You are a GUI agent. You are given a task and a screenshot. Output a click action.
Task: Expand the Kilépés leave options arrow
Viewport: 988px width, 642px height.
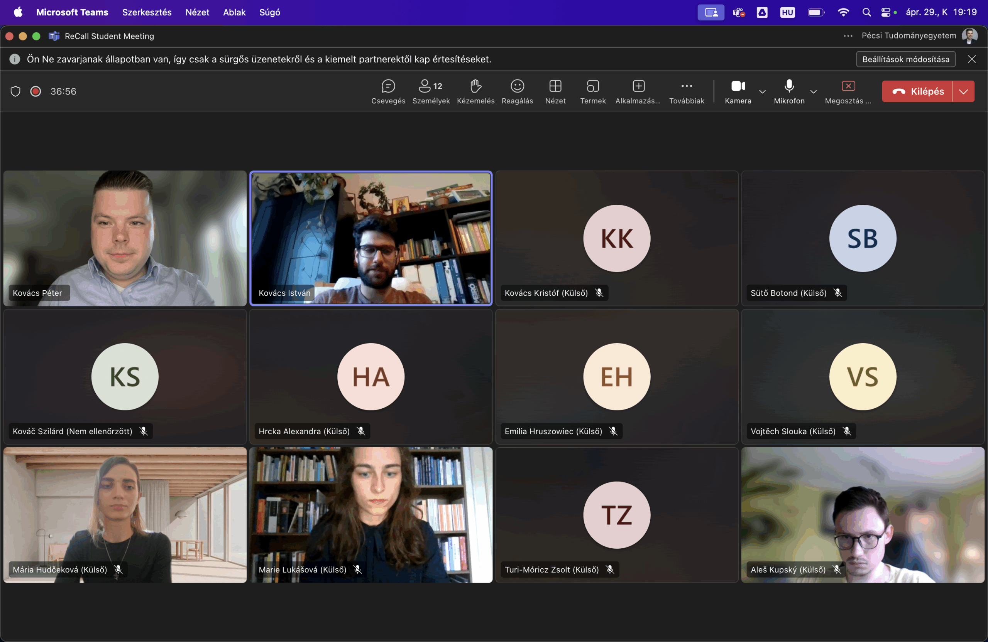pos(964,91)
